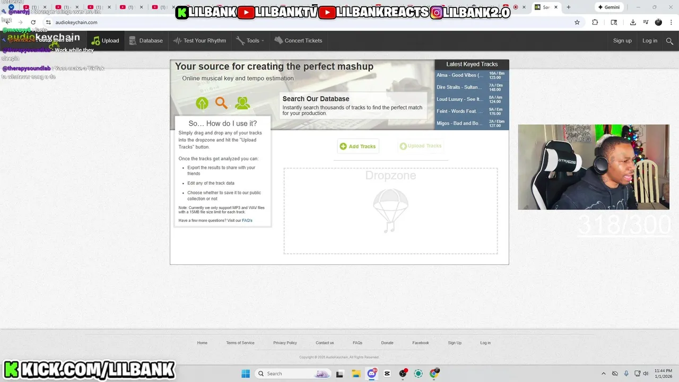Bookmark this page with the star icon
Image resolution: width=679 pixels, height=382 pixels.
577,22
